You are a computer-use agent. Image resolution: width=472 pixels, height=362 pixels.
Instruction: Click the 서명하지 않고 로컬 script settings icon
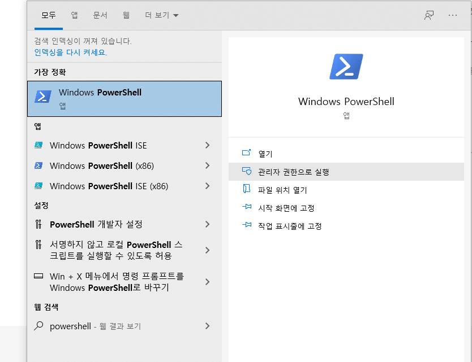[38, 245]
